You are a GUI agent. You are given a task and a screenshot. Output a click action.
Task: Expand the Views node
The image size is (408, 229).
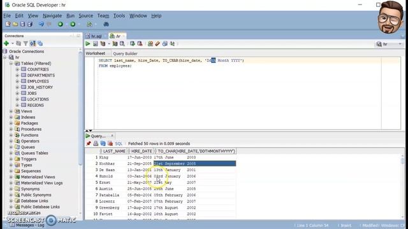click(x=11, y=111)
